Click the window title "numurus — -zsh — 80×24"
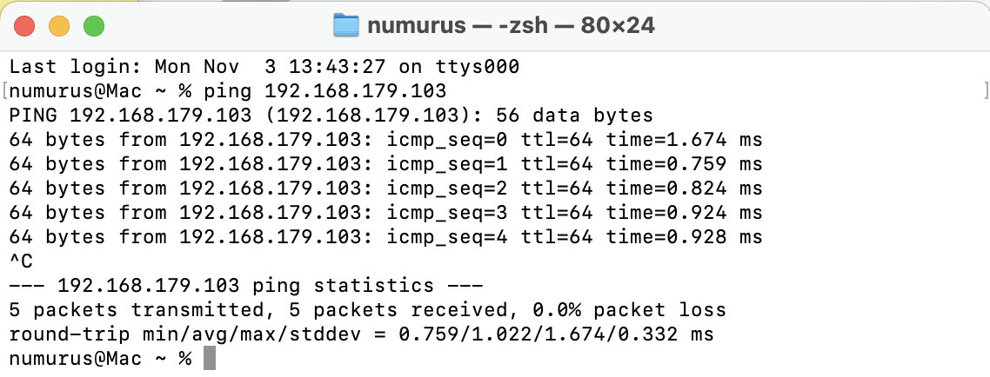This screenshot has width=990, height=377. click(x=511, y=25)
